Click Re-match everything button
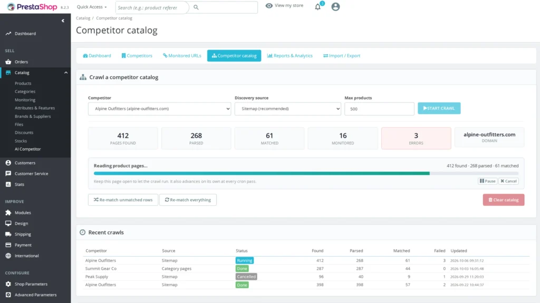 pyautogui.click(x=188, y=199)
